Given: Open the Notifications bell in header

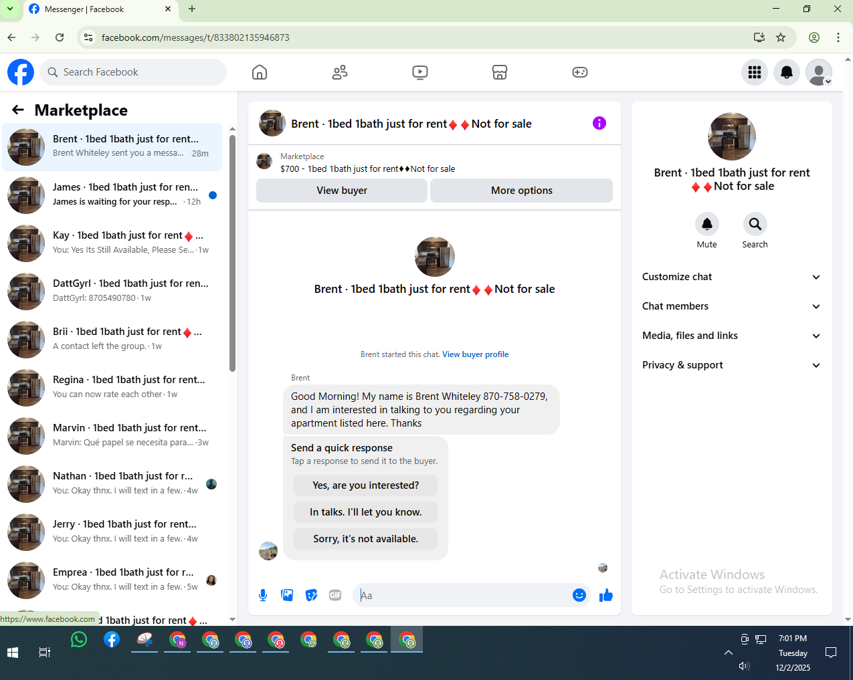Looking at the screenshot, I should 787,72.
